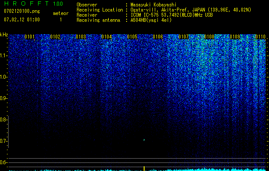Click the version number 1.0.0
269x171 pixels.
click(x=58, y=3)
